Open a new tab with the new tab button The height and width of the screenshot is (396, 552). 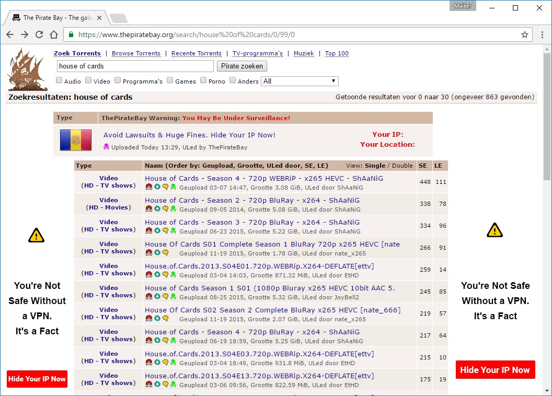tap(119, 18)
